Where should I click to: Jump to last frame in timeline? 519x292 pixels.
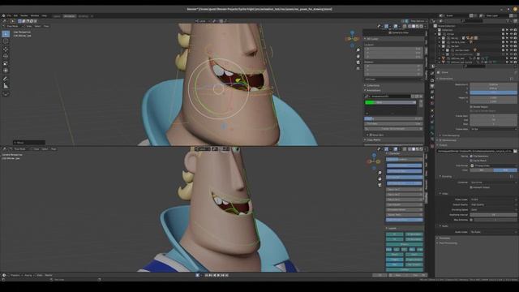point(227,275)
